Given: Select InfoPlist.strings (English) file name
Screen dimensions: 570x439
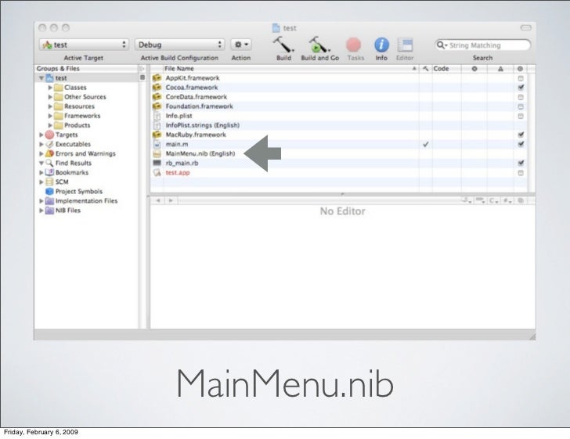Looking at the screenshot, I should click(x=203, y=125).
